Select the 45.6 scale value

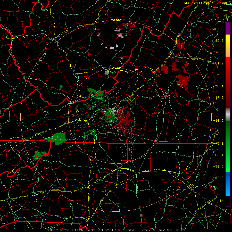pyautogui.click(x=219, y=75)
